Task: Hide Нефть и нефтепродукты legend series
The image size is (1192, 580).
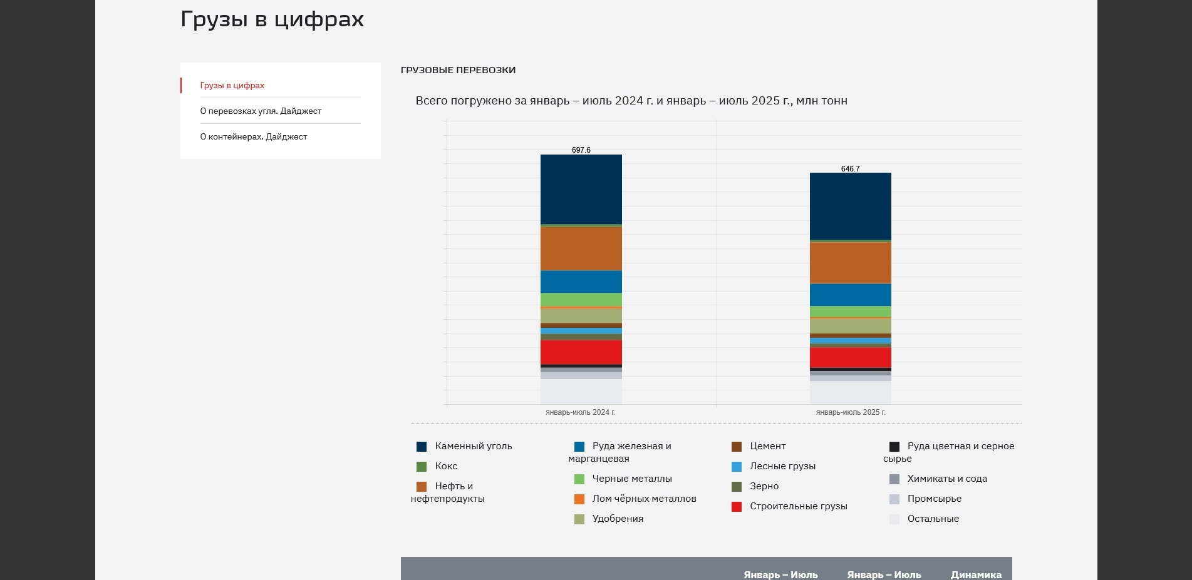Action: 422,487
